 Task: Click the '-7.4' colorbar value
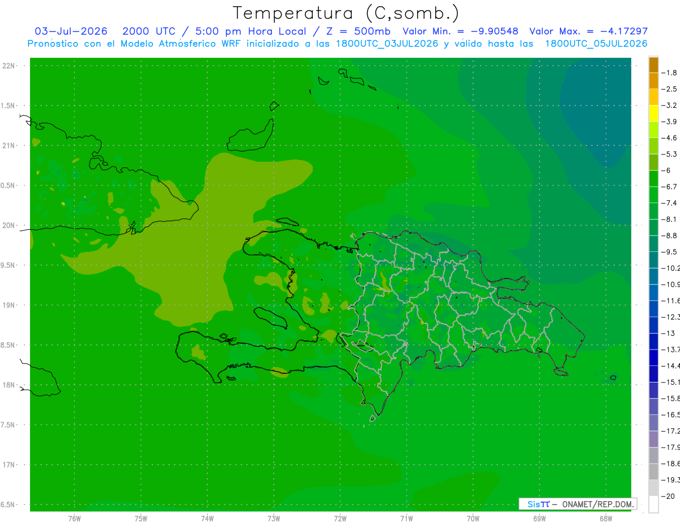click(x=669, y=203)
